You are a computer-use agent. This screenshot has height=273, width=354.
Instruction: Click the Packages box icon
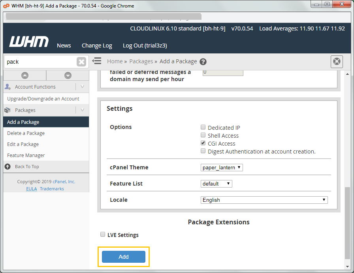(8, 110)
